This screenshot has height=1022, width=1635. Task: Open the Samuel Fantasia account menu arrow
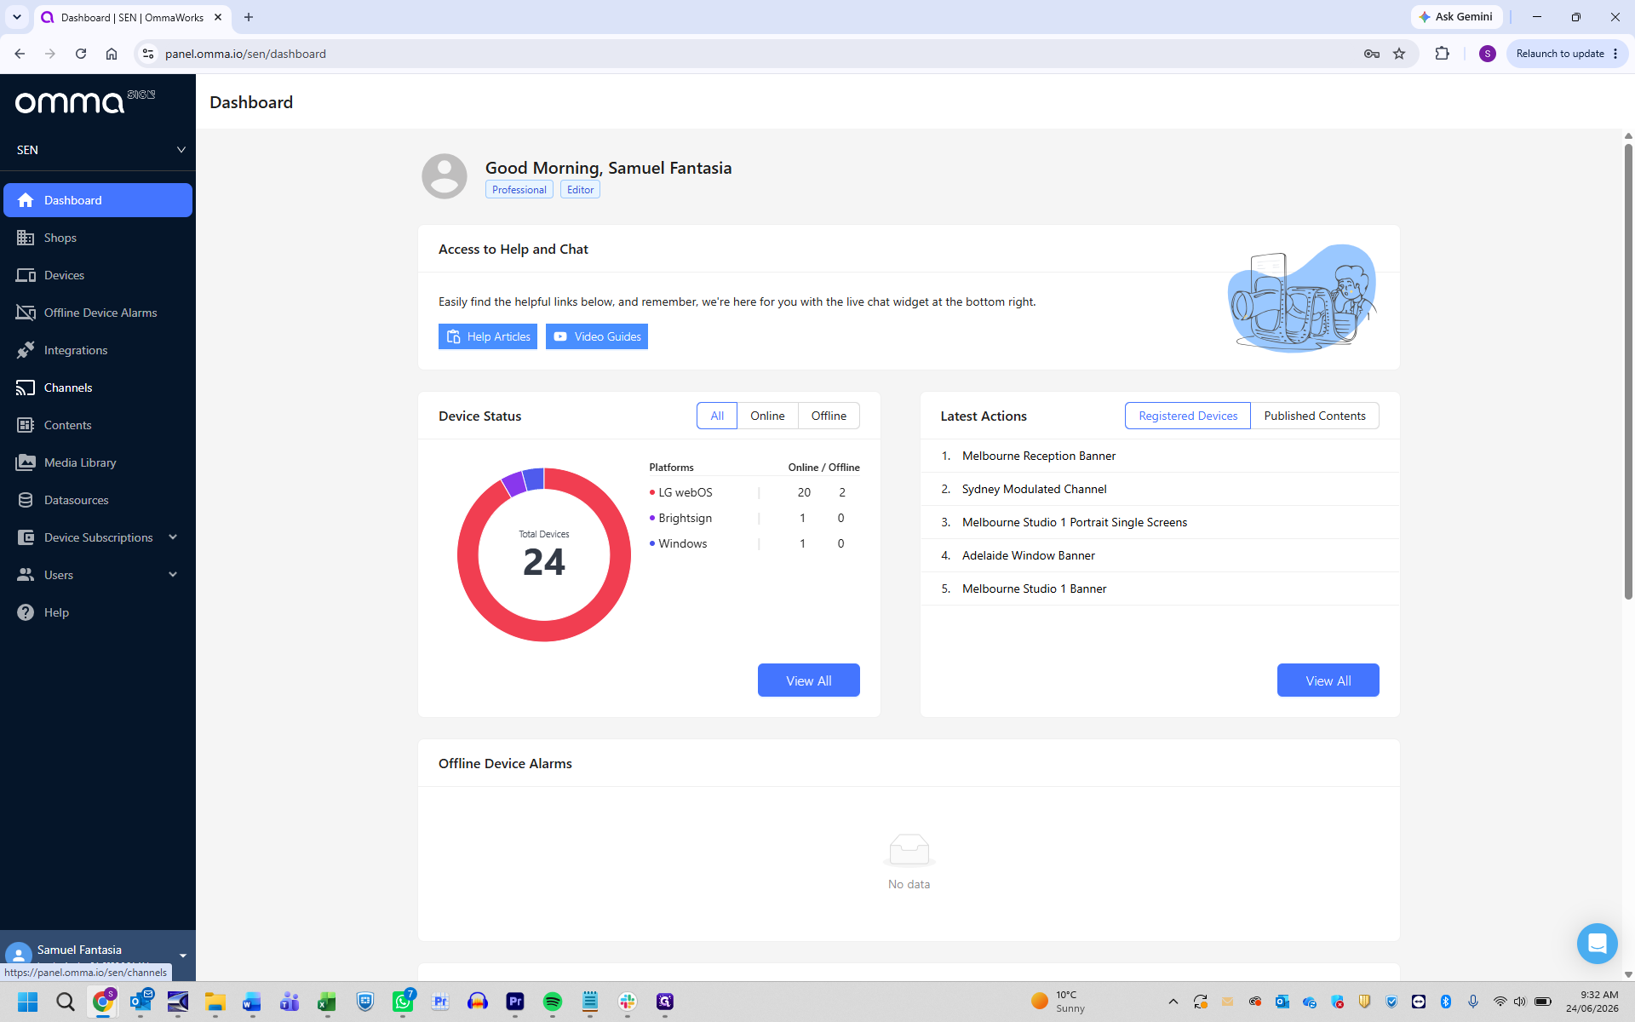click(182, 956)
